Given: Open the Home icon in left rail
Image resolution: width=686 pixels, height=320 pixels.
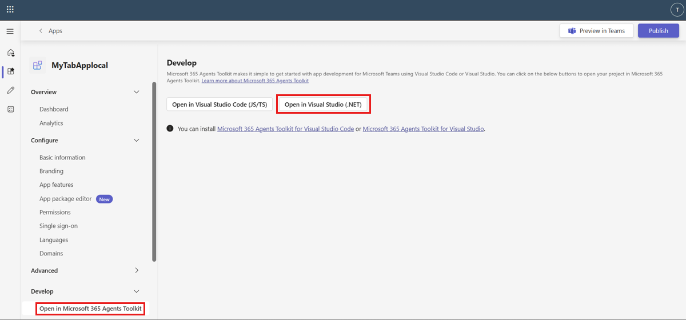Looking at the screenshot, I should (x=10, y=53).
